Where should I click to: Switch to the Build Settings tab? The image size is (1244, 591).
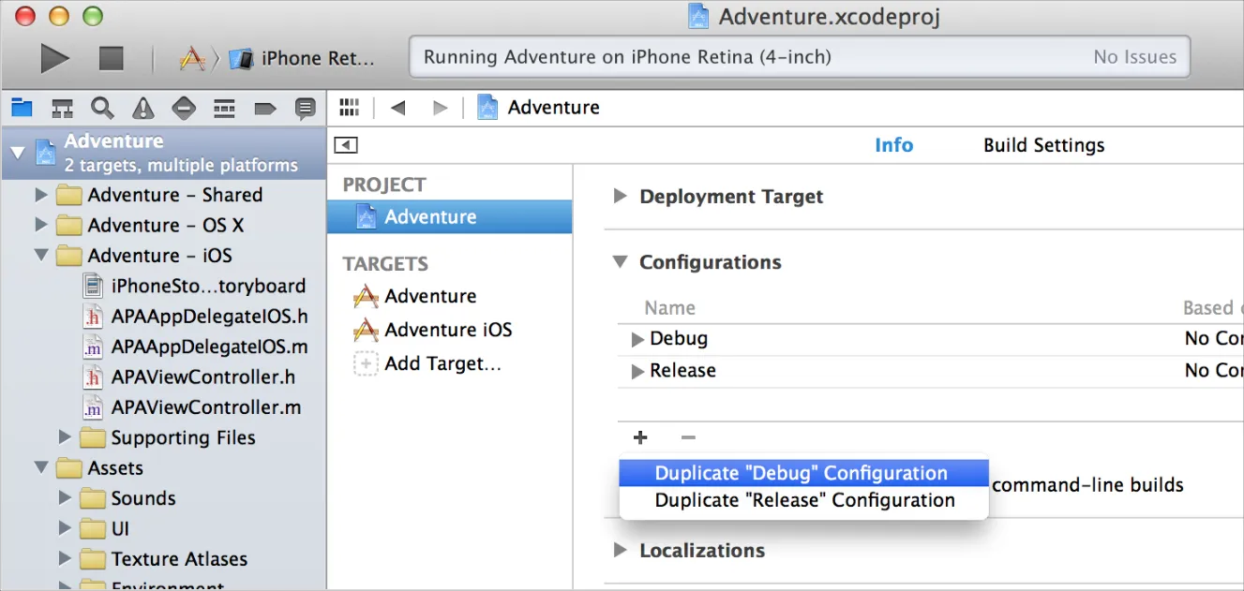(1043, 145)
